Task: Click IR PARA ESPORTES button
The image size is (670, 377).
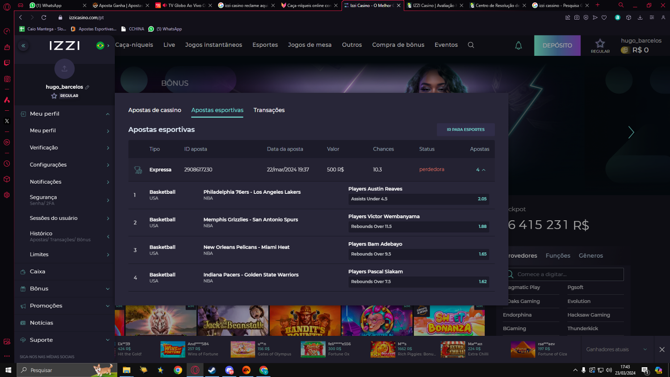Action: [465, 130]
